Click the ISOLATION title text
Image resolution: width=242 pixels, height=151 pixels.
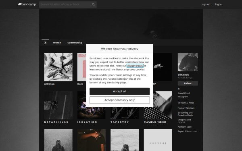tap(87, 122)
